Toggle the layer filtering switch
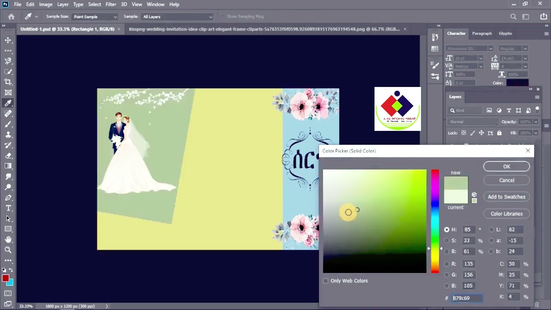Viewport: 551px width, 310px height. 537,111
